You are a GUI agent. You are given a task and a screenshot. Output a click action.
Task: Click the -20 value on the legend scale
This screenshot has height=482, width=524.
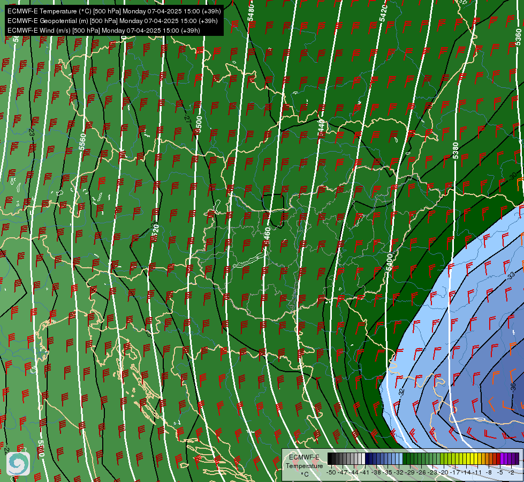[443, 472]
